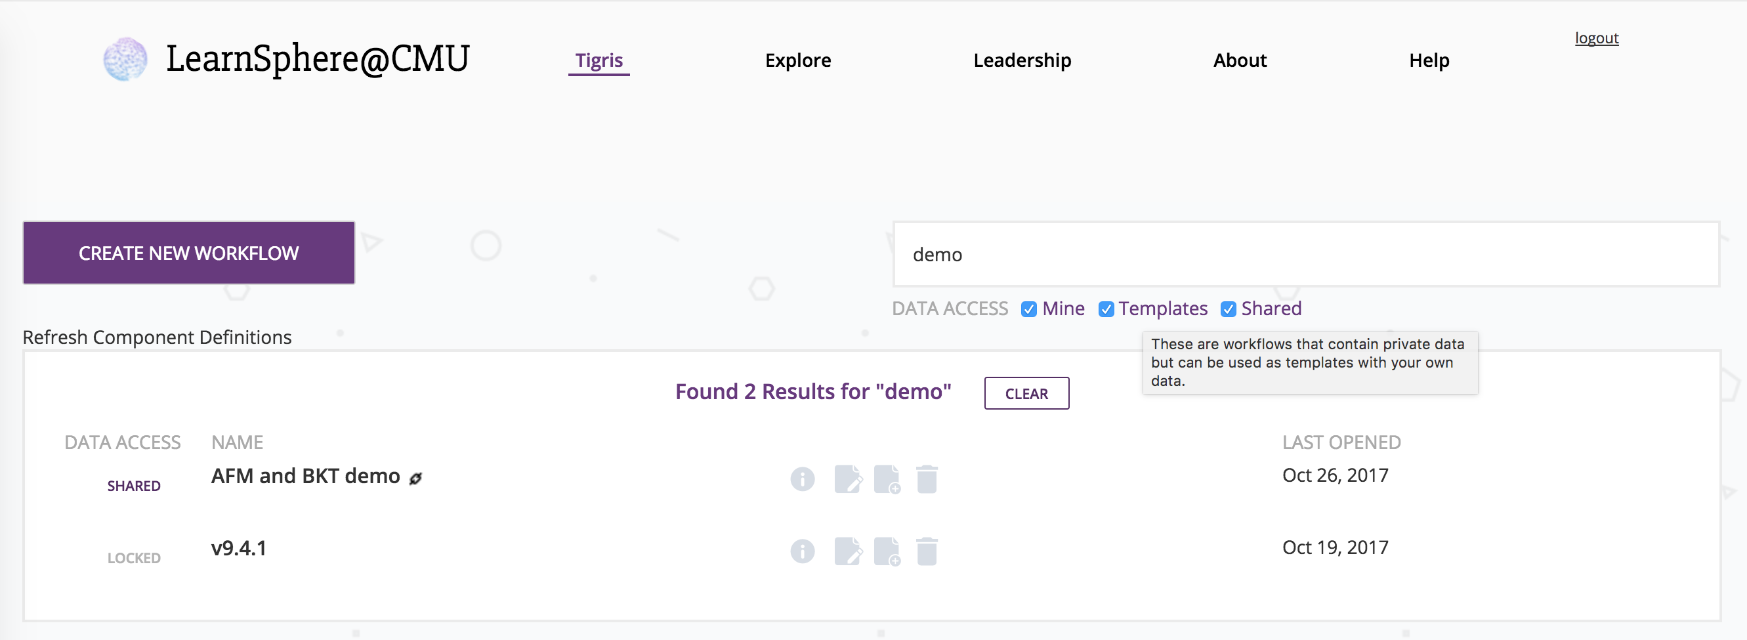Image resolution: width=1747 pixels, height=640 pixels.
Task: Uncheck the Templates data access checkbox
Action: (1106, 309)
